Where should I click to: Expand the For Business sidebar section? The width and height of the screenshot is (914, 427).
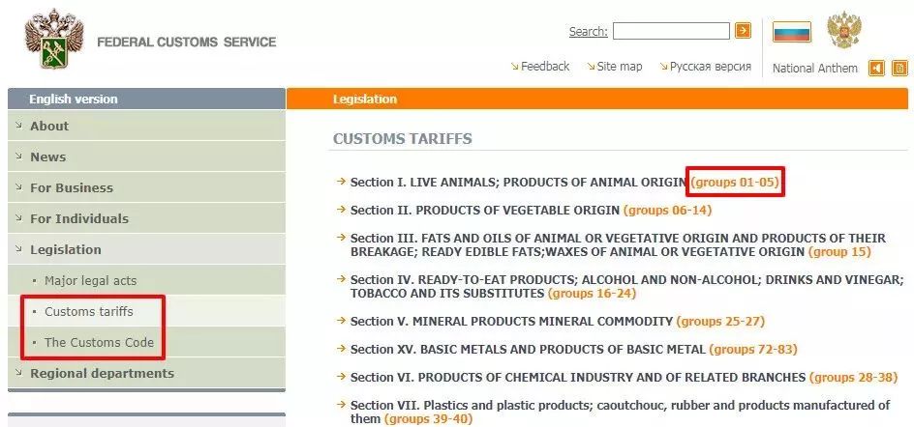(x=146, y=187)
